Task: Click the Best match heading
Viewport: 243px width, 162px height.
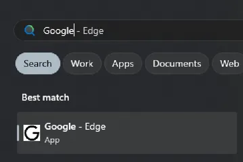Action: 45,97
